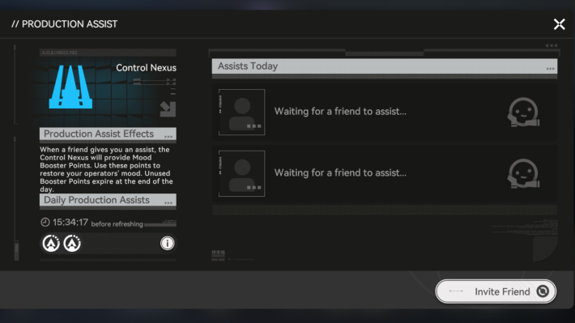Click the Production Assist Effects header
The image size is (575, 323).
point(108,134)
